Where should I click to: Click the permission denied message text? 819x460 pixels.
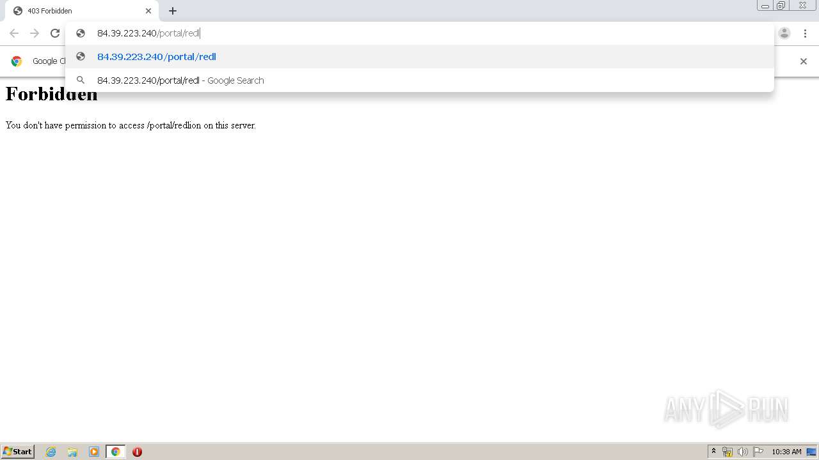coord(131,125)
